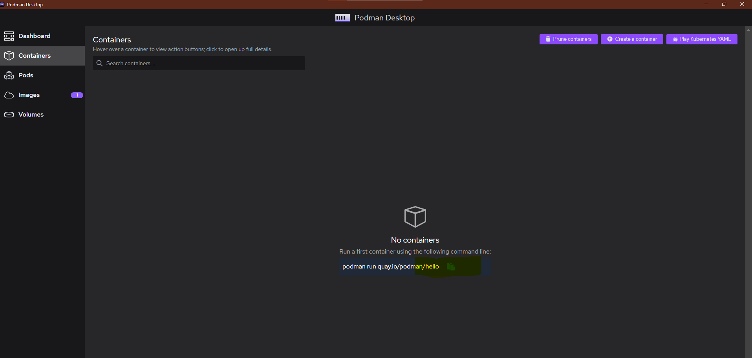
Task: Click the Kubernetes icon on Play Kubernetes YAML
Action: click(x=674, y=39)
